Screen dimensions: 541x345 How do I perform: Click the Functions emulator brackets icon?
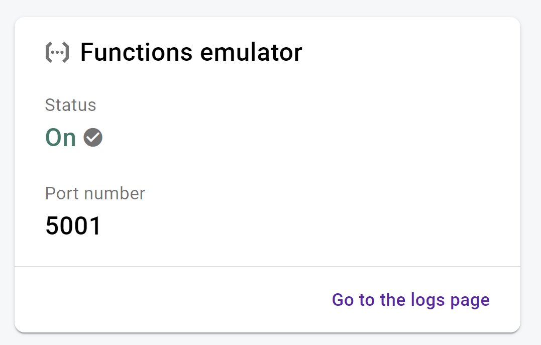[x=57, y=52]
